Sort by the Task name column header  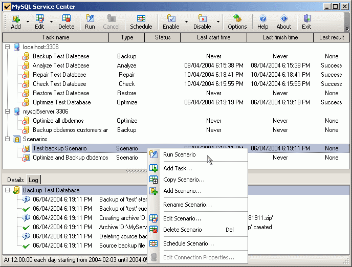tap(56, 37)
